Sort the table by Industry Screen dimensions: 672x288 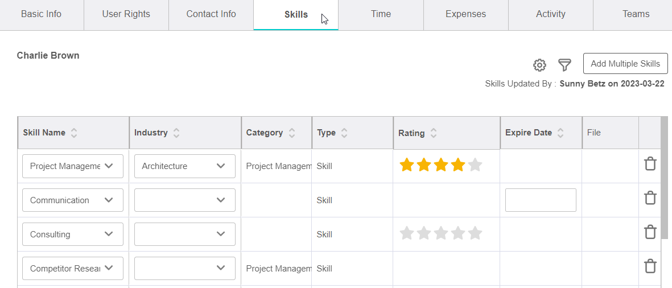(x=176, y=133)
